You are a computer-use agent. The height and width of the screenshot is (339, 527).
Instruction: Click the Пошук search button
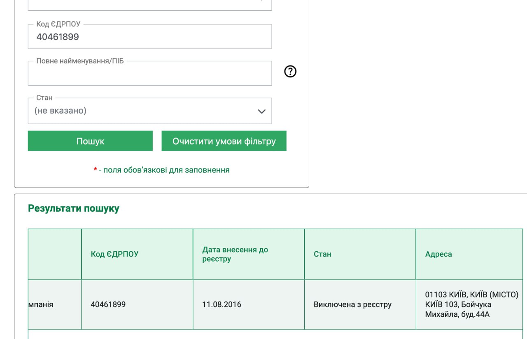click(90, 141)
